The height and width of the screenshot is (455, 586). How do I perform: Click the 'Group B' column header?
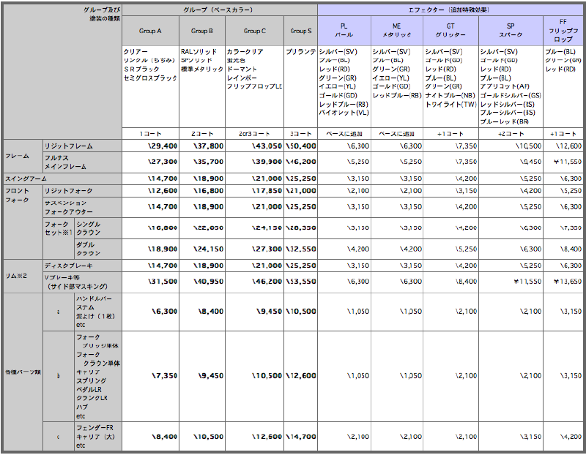coord(202,31)
